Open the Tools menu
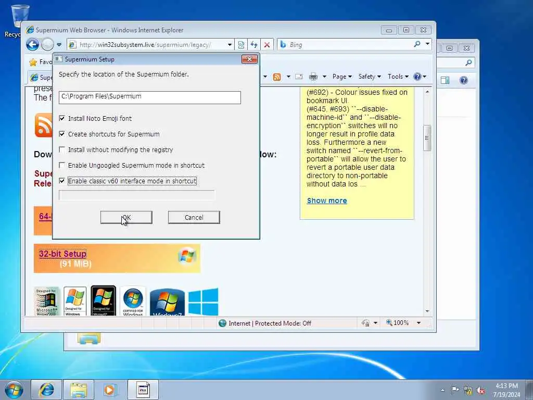The height and width of the screenshot is (400, 533). click(398, 77)
